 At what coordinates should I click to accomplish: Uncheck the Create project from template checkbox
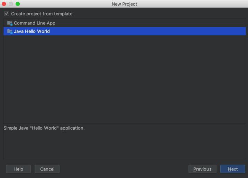click(x=7, y=13)
